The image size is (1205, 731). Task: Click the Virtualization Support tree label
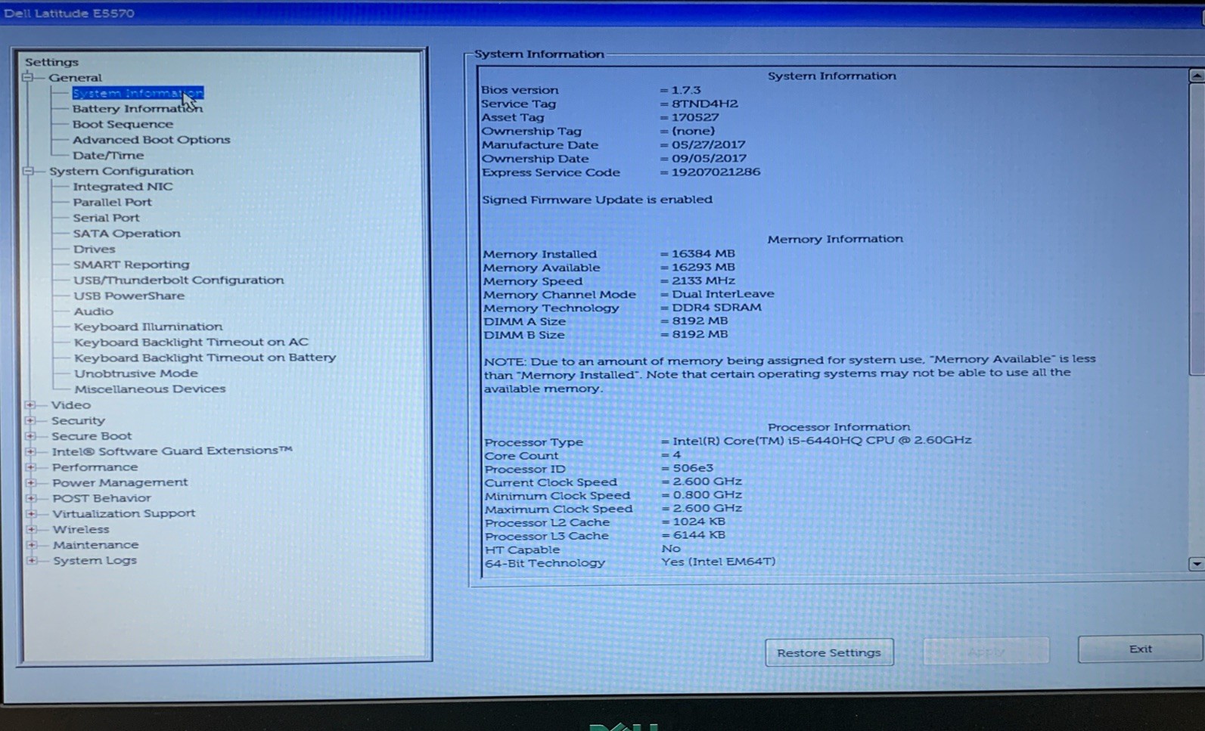(x=124, y=513)
